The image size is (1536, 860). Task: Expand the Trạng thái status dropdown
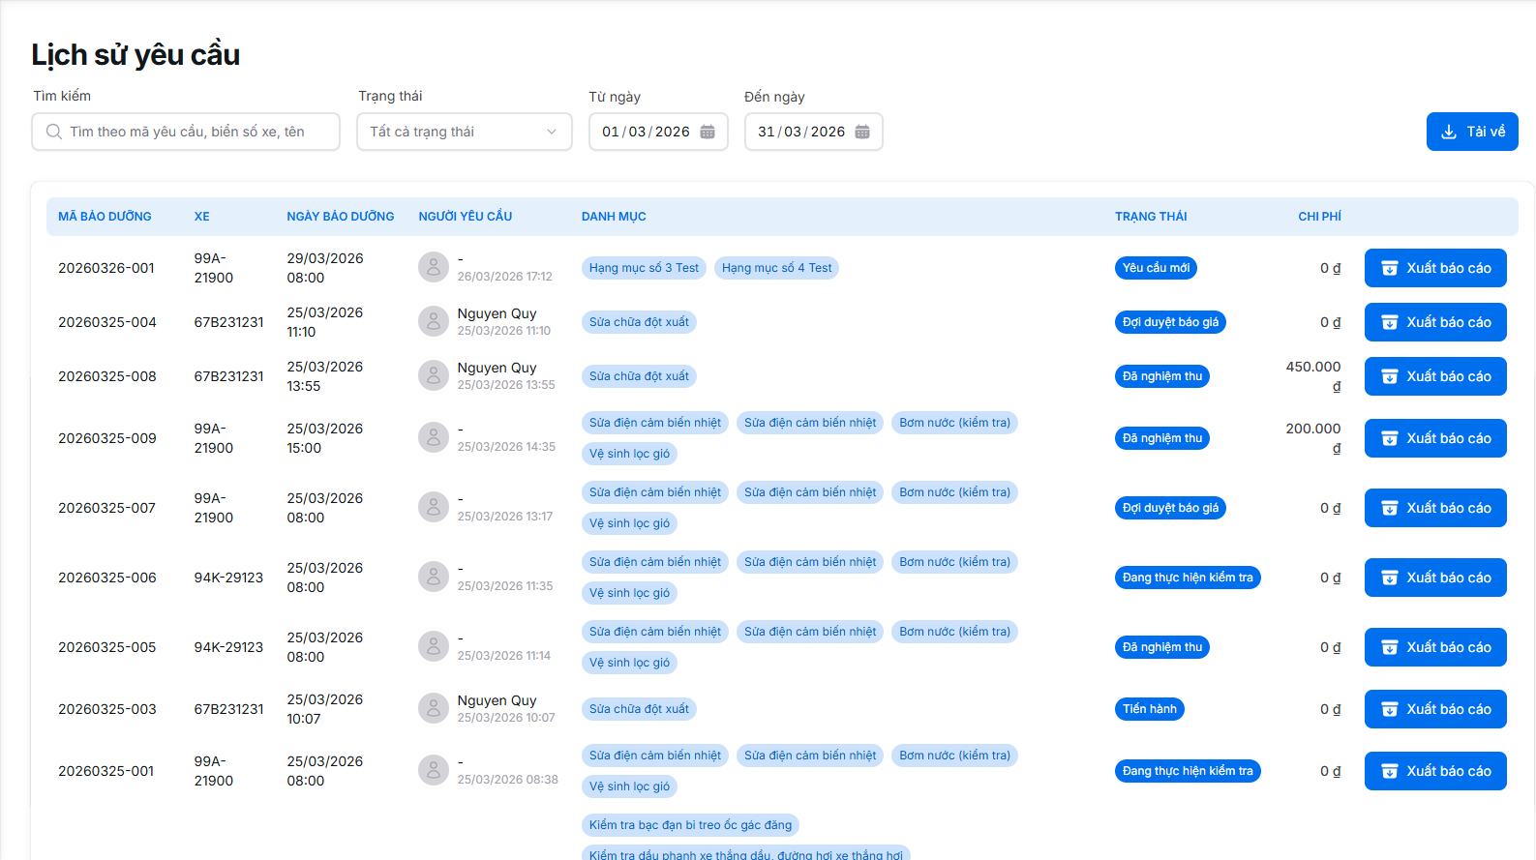(464, 132)
